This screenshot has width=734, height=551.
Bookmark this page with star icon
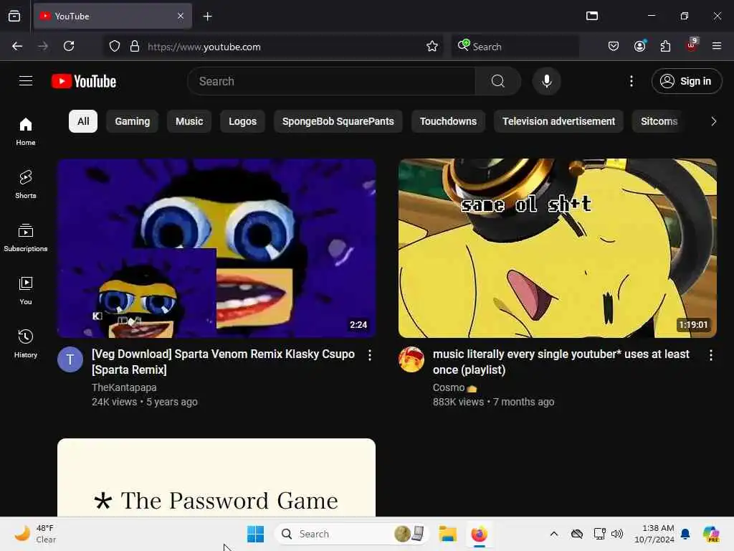point(432,47)
